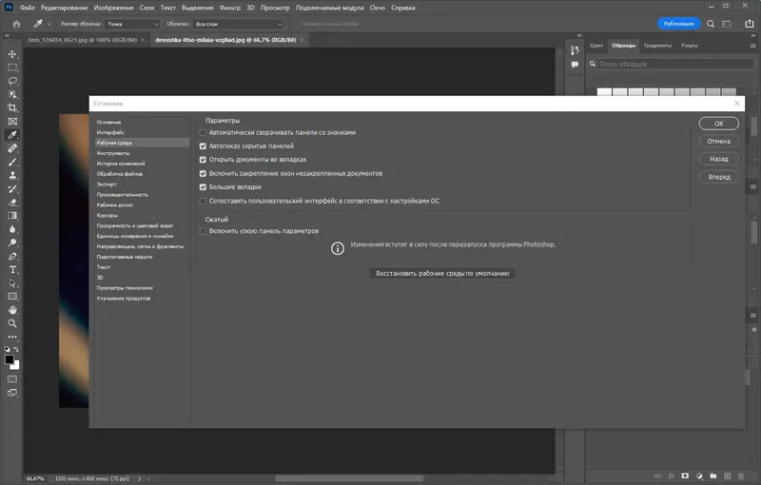Change screen mode icon at toolbox bottom

[x=12, y=393]
